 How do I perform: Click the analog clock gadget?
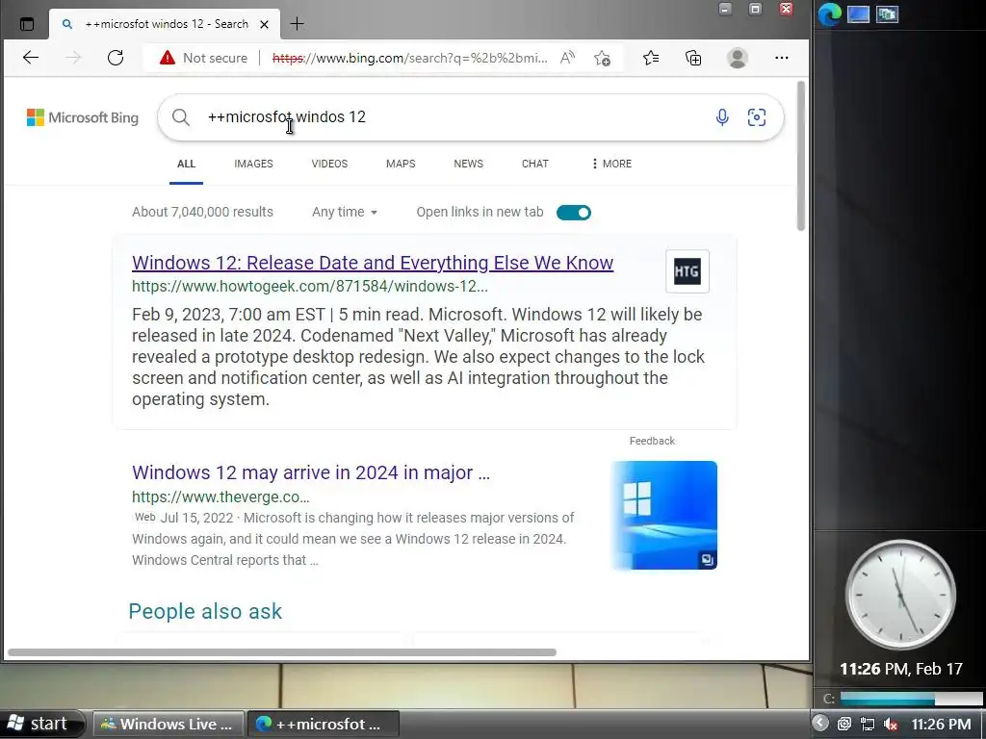tap(900, 595)
